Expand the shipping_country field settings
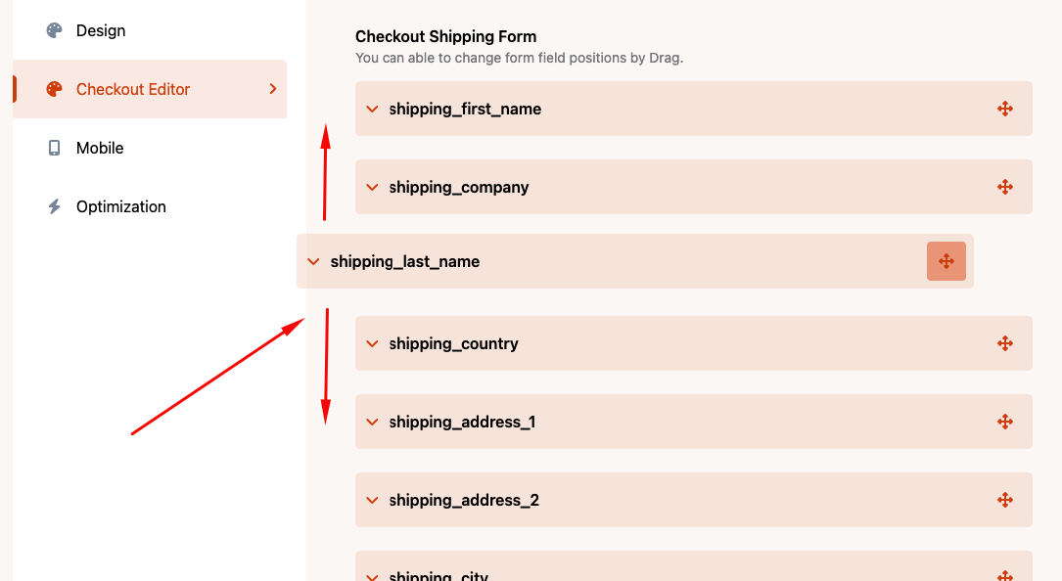The image size is (1062, 581). 371,343
